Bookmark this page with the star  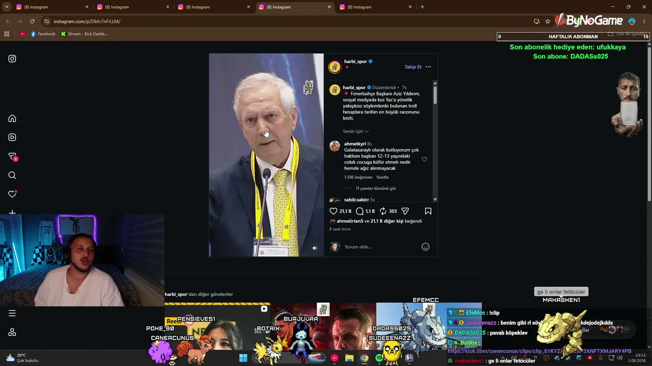[548, 21]
